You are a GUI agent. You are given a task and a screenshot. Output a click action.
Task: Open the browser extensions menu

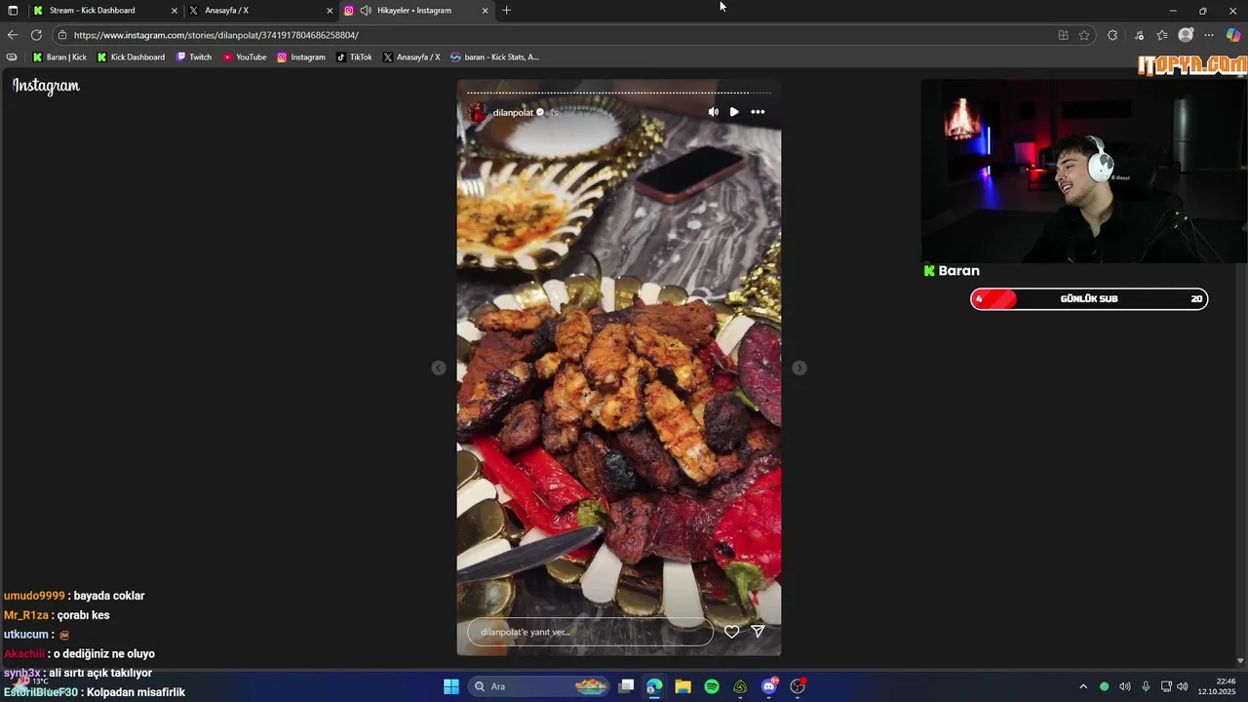point(1112,35)
